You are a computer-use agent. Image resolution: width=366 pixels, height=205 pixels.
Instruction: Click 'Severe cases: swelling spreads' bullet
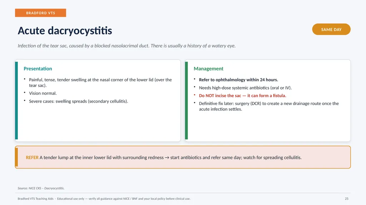(x=78, y=101)
